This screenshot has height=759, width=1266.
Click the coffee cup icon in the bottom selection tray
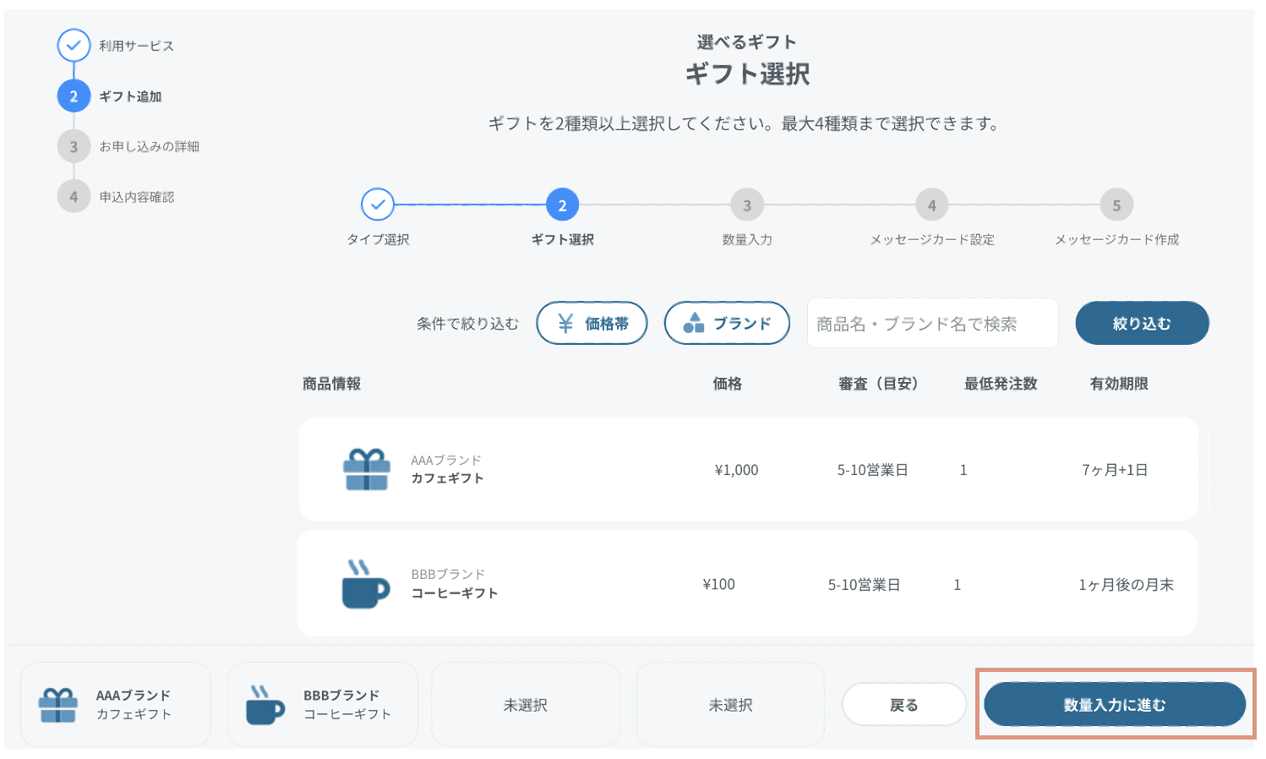[x=265, y=705]
